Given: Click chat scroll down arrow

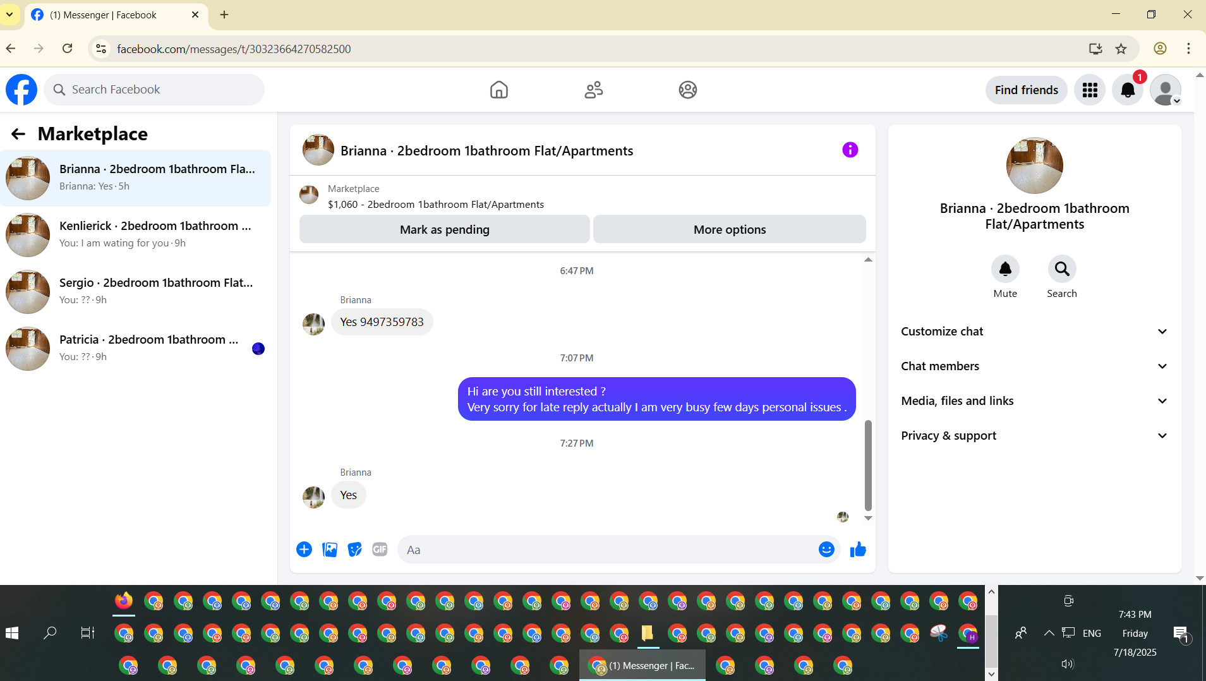Looking at the screenshot, I should [x=868, y=518].
